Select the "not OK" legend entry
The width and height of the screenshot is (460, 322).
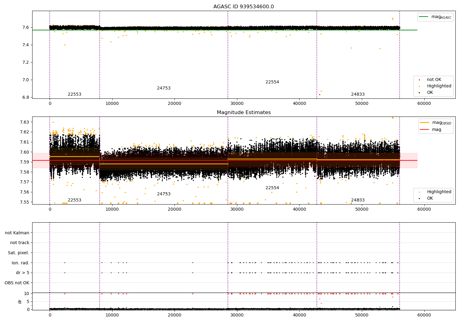coord(434,80)
